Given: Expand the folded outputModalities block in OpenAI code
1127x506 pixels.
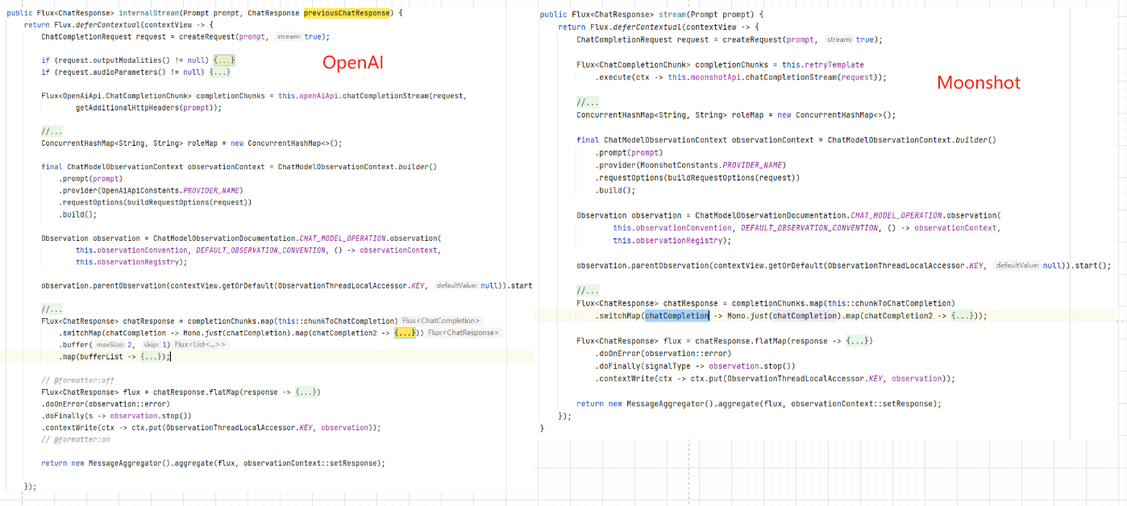Looking at the screenshot, I should point(226,59).
